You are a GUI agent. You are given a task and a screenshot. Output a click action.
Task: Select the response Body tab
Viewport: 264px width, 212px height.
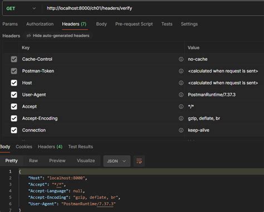coord(5,147)
